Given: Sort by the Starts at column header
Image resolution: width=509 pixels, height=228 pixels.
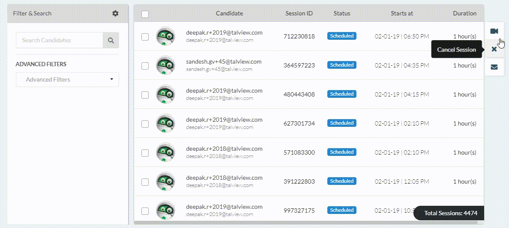Looking at the screenshot, I should coord(402,13).
